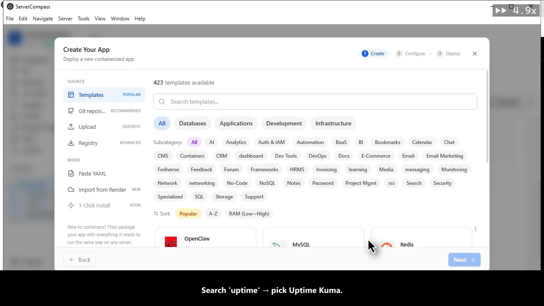544x306 pixels.
Task: Click the 1-Click Install lightning icon
Action: pos(71,205)
